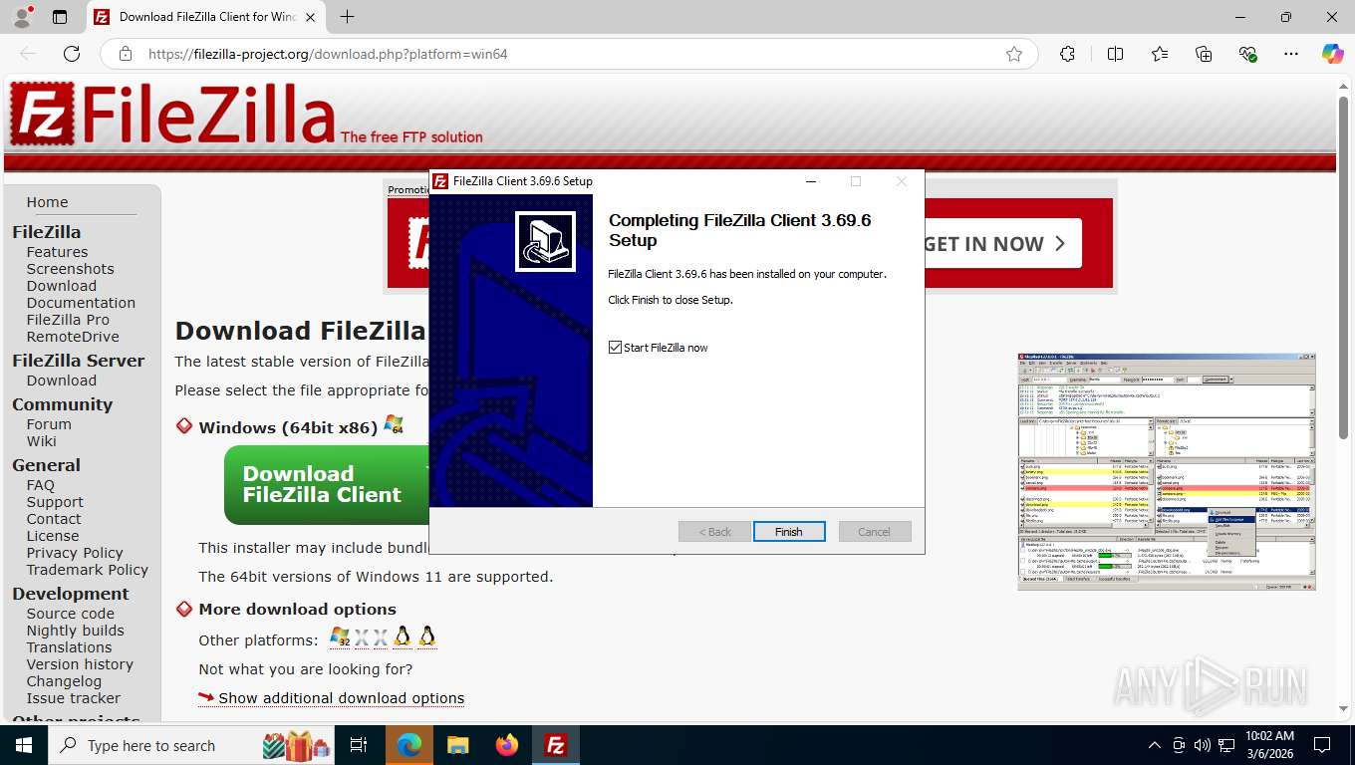Image resolution: width=1355 pixels, height=765 pixels.
Task: Click the Windows 64bit platform icon
Action: (x=394, y=425)
